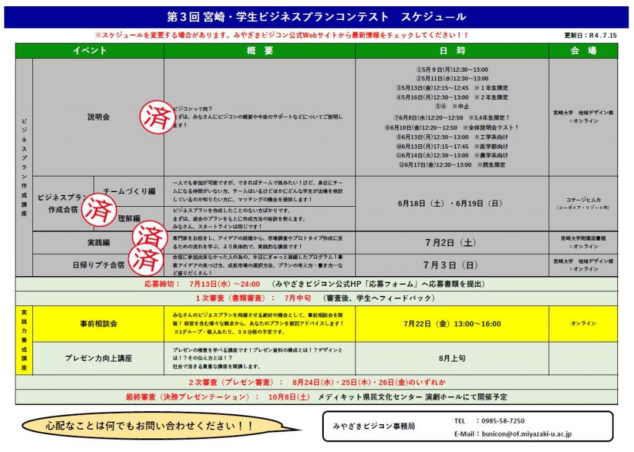Click the venue 'コテージヒムカ'

pos(583,200)
